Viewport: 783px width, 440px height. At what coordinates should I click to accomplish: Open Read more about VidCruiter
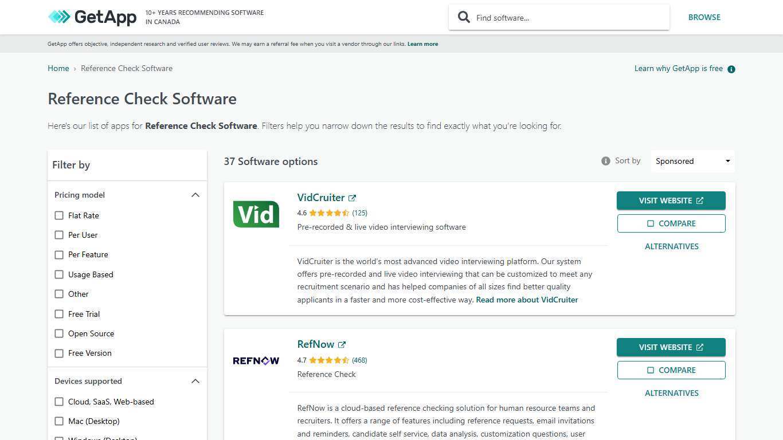point(526,300)
